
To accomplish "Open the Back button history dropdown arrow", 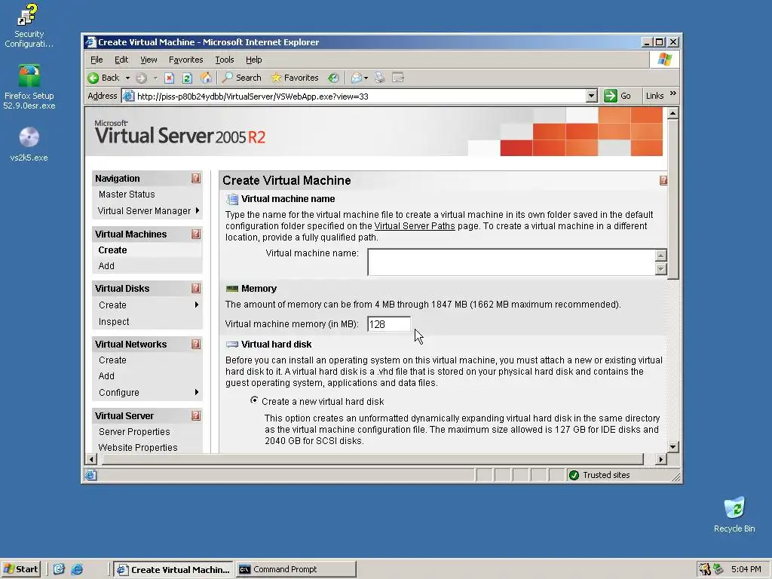I will pyautogui.click(x=127, y=78).
